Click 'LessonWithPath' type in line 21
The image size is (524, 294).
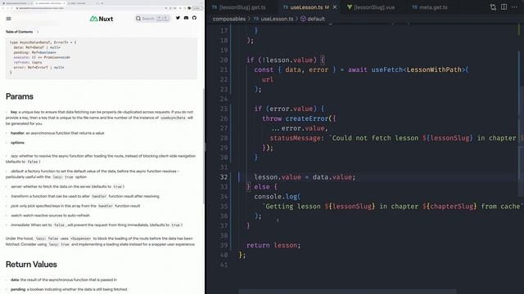point(434,69)
